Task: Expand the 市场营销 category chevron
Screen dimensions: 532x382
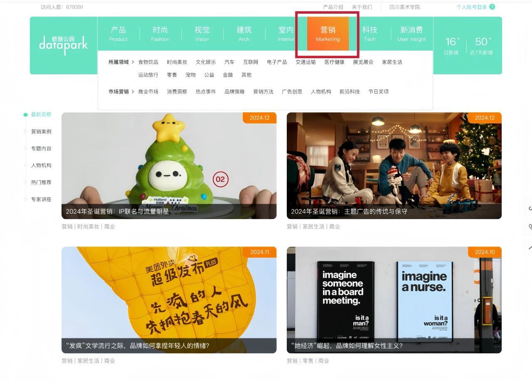Action: 133,92
